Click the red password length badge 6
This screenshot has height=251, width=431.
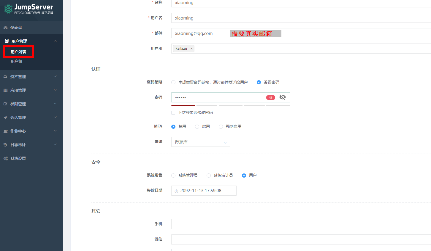point(271,97)
